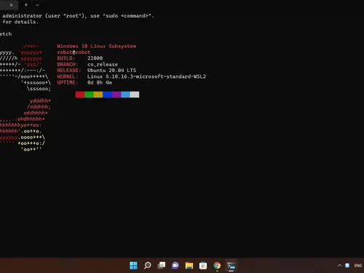Image resolution: width=364 pixels, height=273 pixels.
Task: Click the yellow color block
Action: tap(98, 95)
